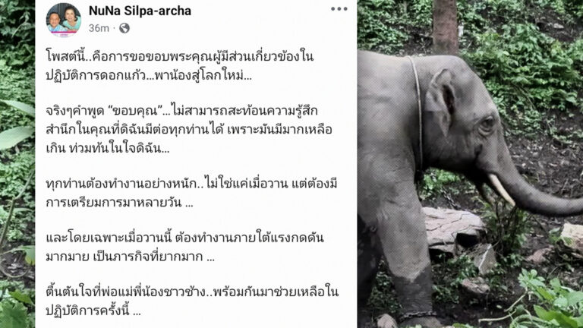Click the green foliage strip left of post
The height and width of the screenshot is (328, 583).
(17, 164)
